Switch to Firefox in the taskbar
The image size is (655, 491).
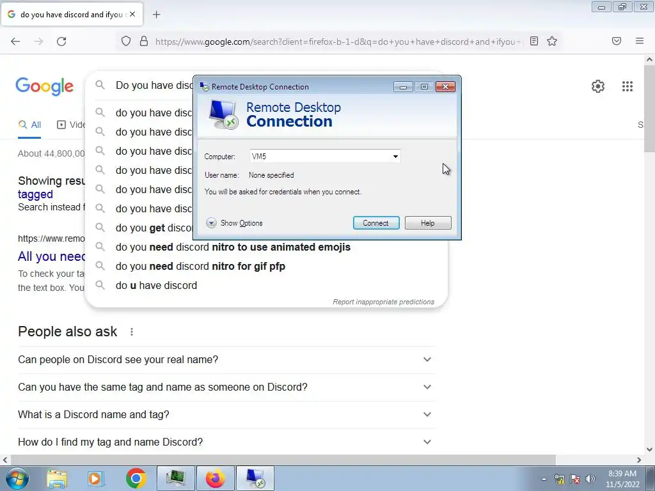[215, 478]
